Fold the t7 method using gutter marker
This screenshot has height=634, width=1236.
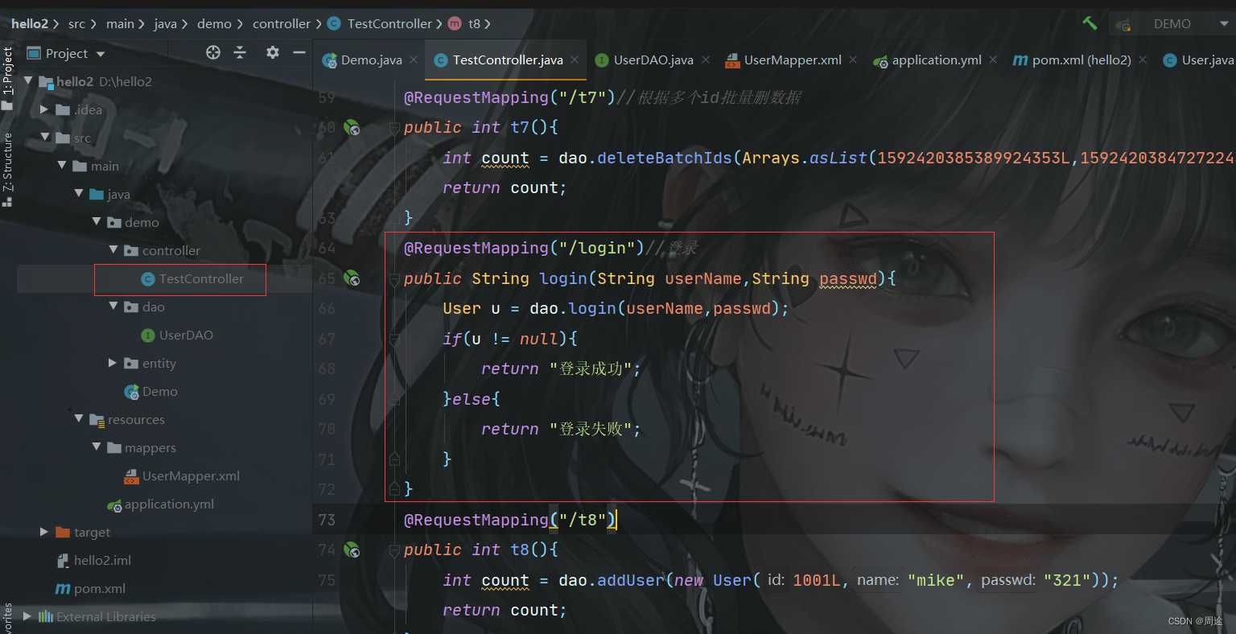point(394,127)
